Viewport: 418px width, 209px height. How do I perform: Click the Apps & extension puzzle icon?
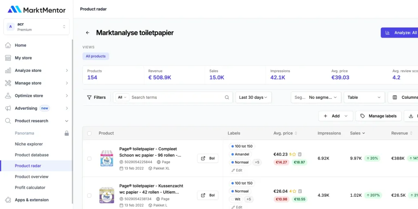click(x=8, y=200)
